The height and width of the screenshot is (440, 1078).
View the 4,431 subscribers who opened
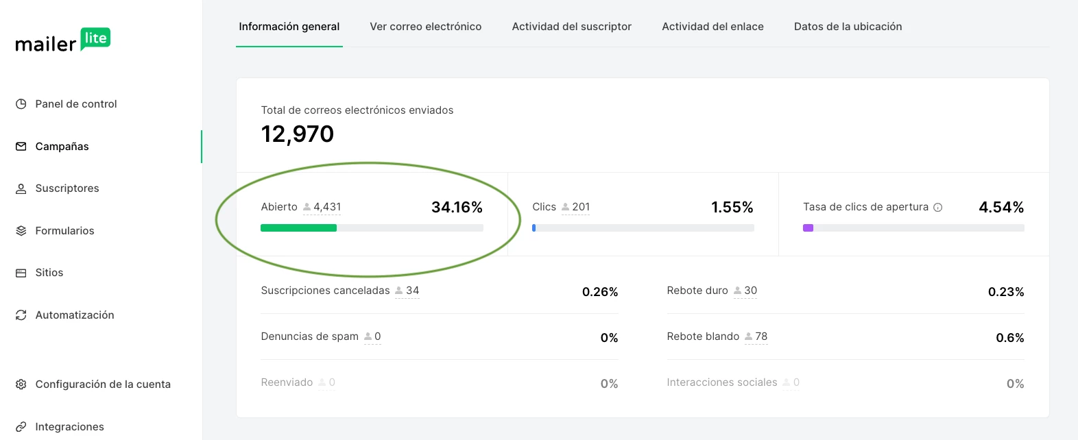coord(322,207)
